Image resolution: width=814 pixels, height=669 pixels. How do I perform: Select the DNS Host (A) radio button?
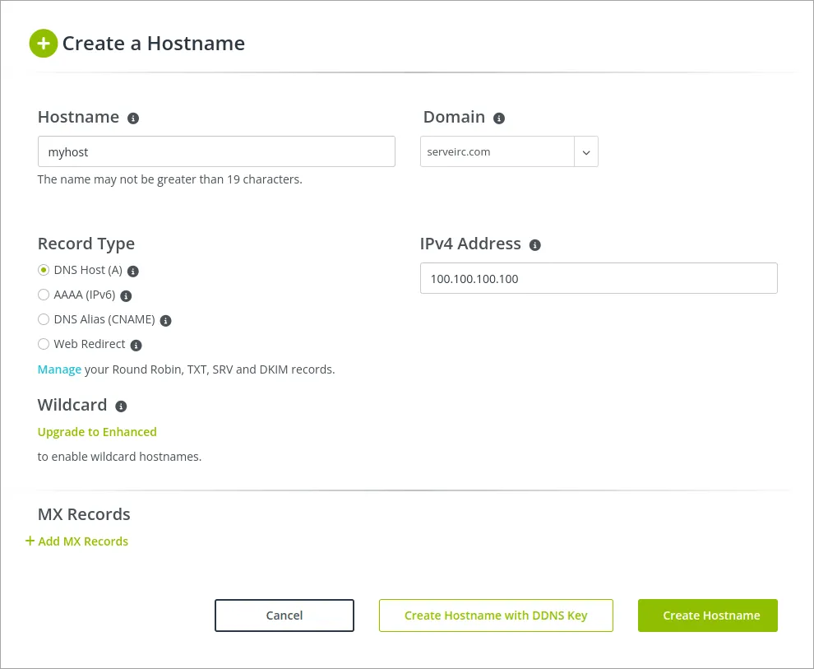pyautogui.click(x=44, y=271)
